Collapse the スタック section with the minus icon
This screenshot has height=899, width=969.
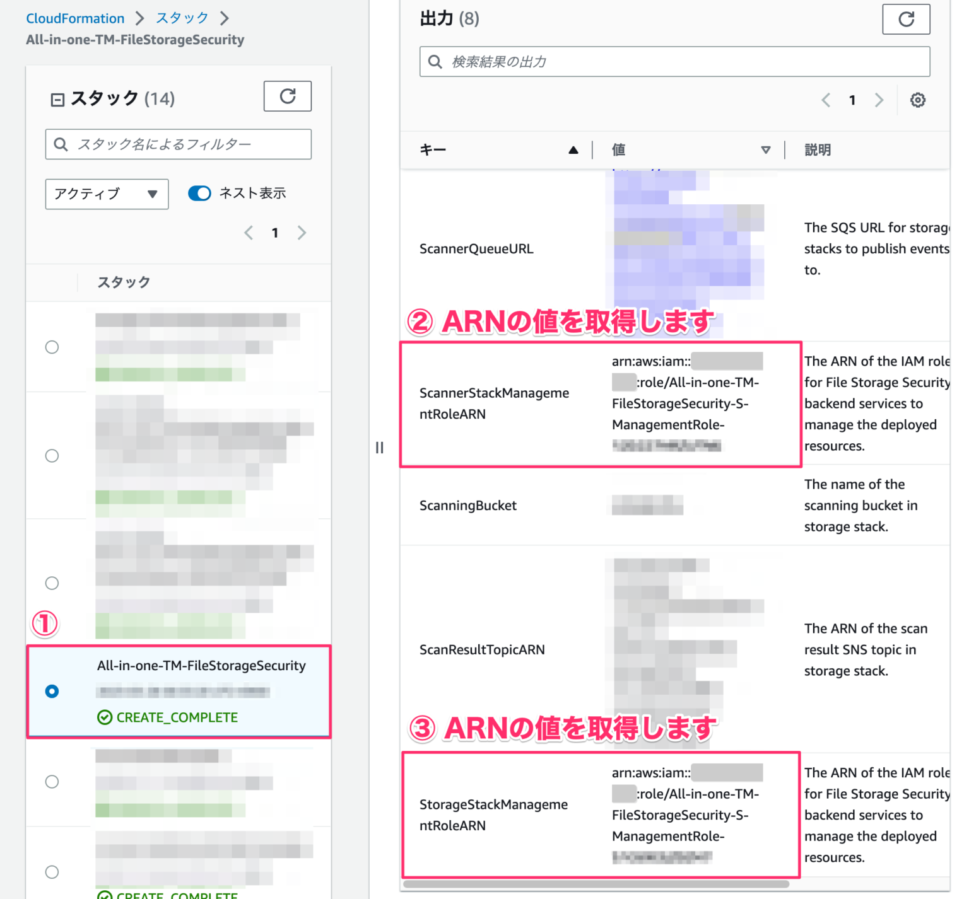coord(57,98)
